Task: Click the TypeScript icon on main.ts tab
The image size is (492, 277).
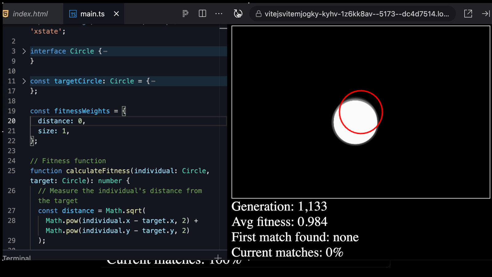Action: (x=73, y=14)
